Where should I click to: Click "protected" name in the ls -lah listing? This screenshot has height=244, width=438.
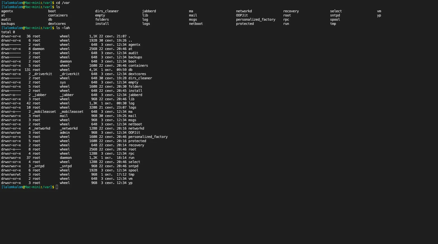click(137, 141)
